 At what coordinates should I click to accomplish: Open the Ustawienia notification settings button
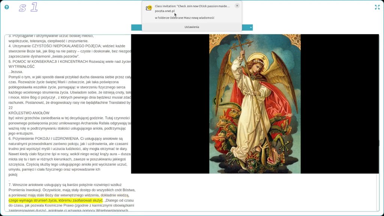click(192, 27)
